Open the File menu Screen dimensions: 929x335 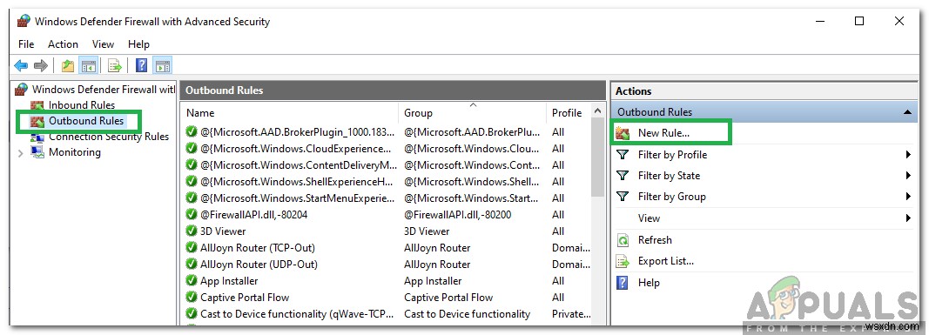pyautogui.click(x=26, y=44)
